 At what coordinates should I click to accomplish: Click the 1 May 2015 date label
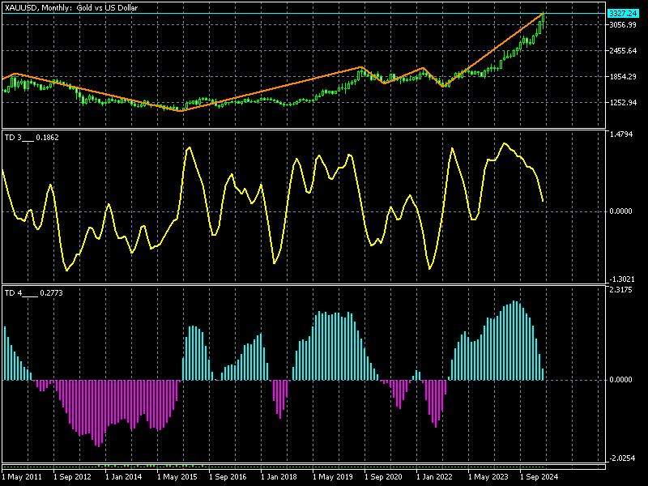(177, 477)
